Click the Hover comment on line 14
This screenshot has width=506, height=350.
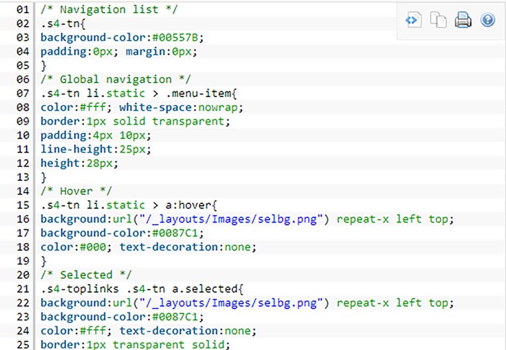coord(76,191)
